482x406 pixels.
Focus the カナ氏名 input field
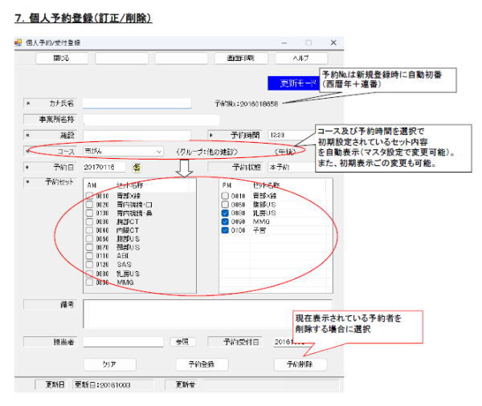pos(137,104)
